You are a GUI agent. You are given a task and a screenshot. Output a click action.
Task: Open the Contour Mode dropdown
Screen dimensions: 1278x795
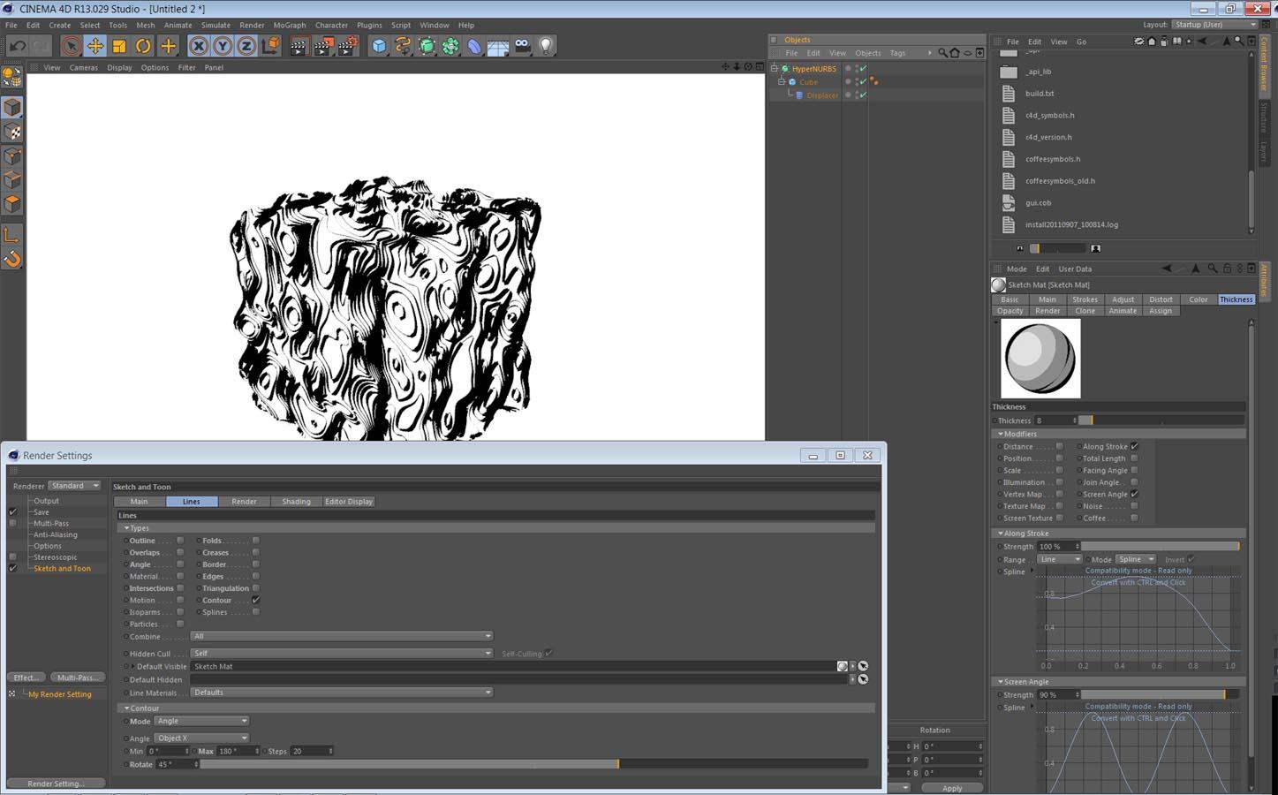coord(201,721)
